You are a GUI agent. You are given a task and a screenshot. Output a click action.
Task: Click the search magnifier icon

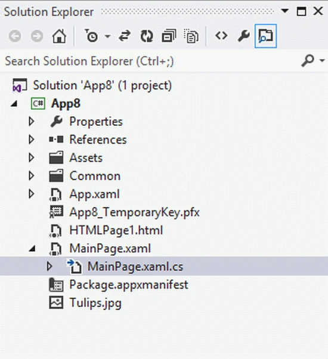pos(307,61)
